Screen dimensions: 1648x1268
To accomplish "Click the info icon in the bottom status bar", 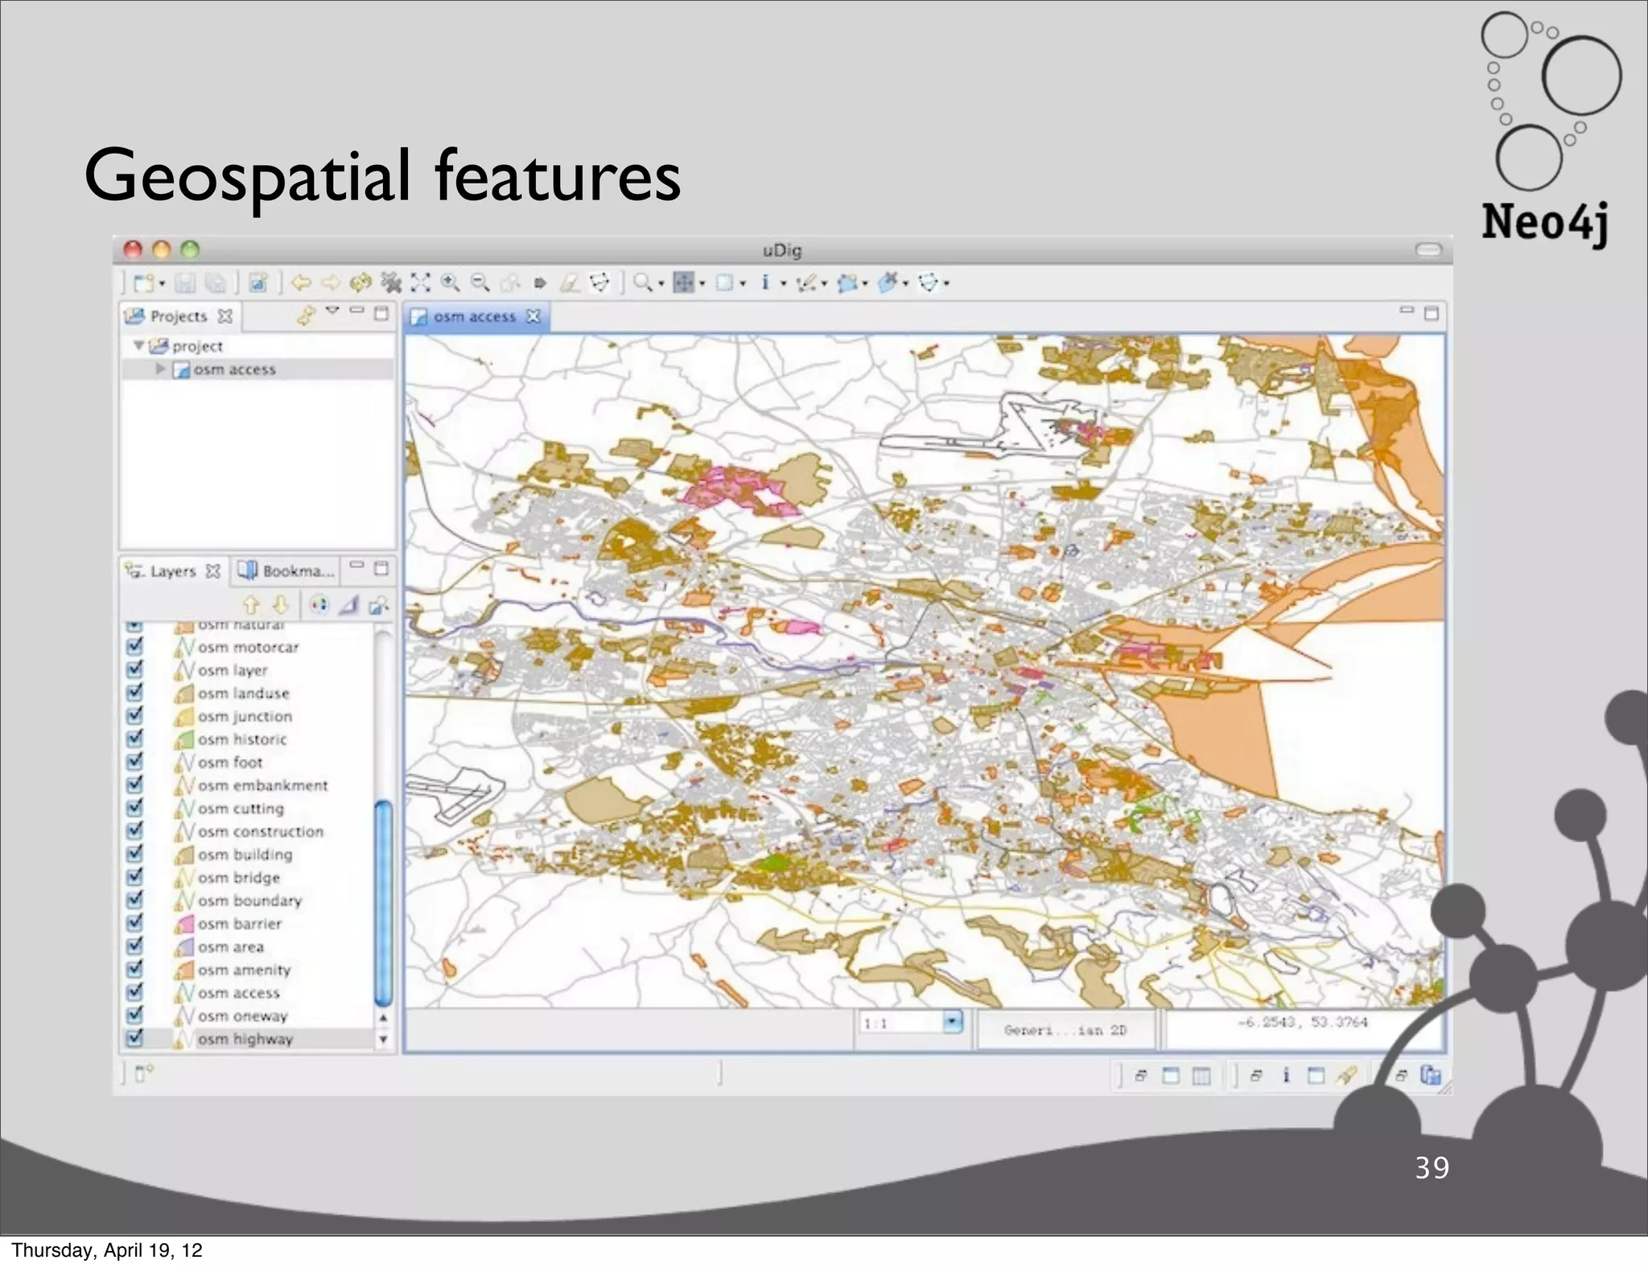I will (1286, 1075).
